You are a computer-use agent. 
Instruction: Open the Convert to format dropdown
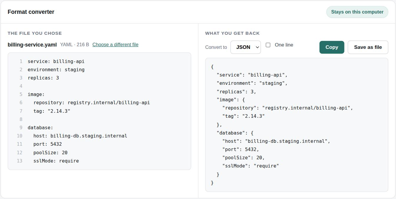pyautogui.click(x=245, y=47)
